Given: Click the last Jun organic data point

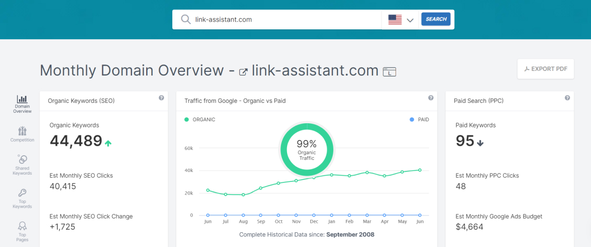Looking at the screenshot, I should click(x=420, y=170).
